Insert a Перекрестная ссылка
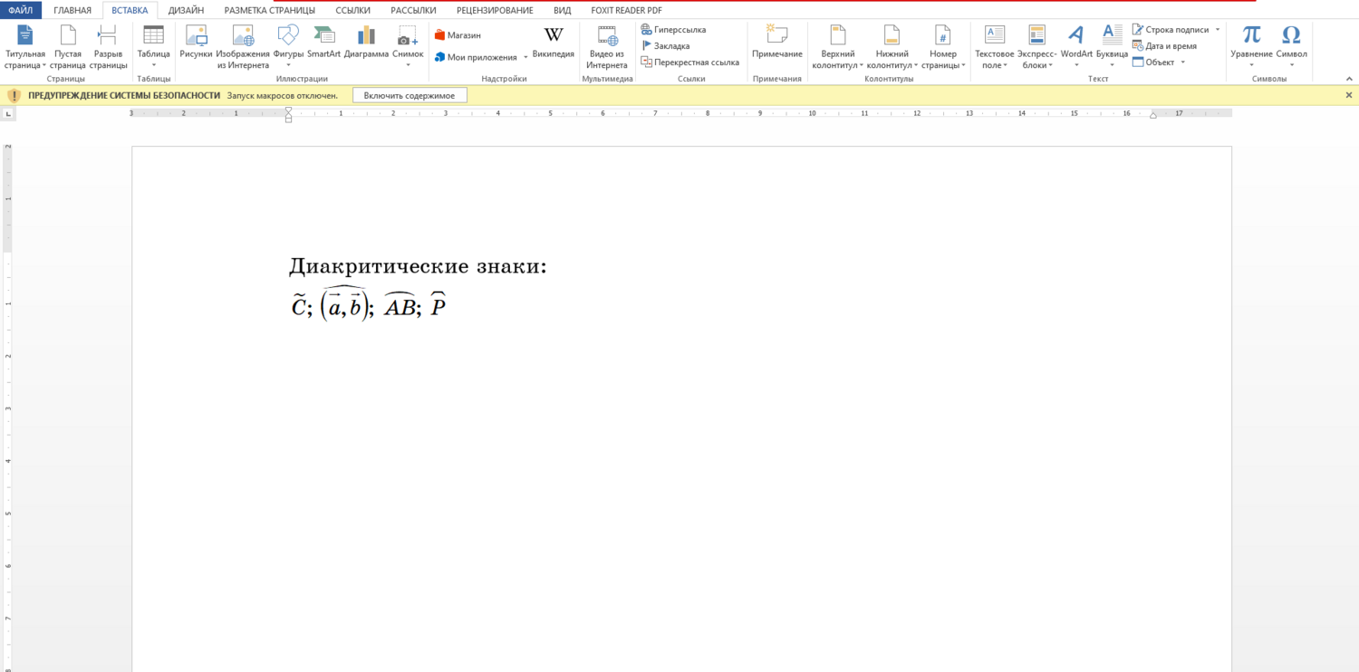Image resolution: width=1359 pixels, height=672 pixels. (x=690, y=62)
